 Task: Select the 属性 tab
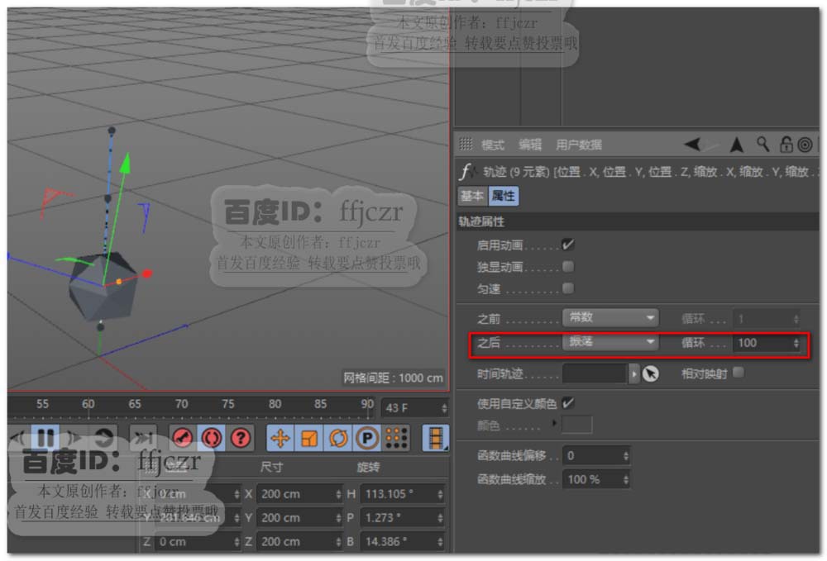(503, 196)
